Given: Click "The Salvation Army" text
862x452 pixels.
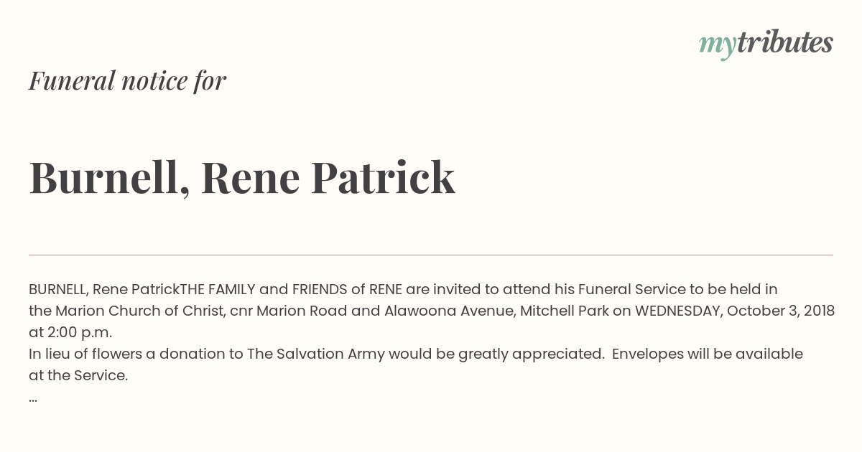Looking at the screenshot, I should (x=316, y=354).
